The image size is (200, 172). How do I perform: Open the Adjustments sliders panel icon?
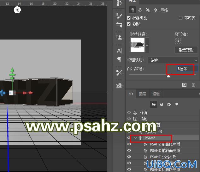[119, 25]
